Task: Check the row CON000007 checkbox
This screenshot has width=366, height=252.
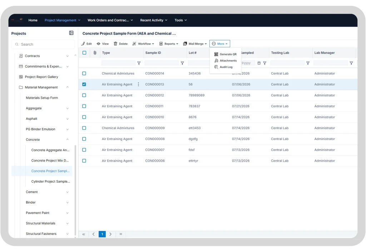Action: pos(84,150)
